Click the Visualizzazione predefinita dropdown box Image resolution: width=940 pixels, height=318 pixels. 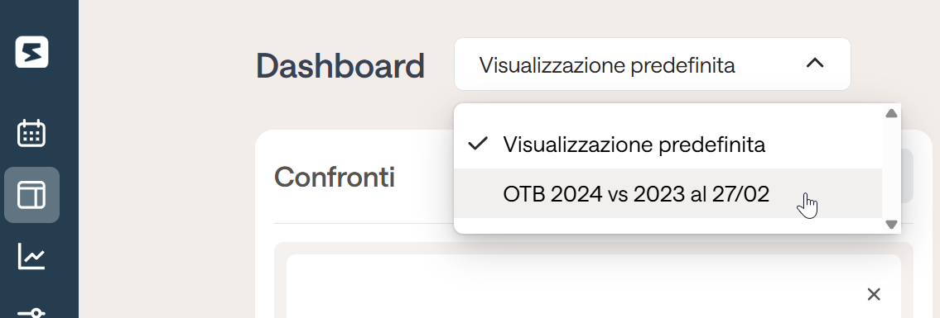[653, 64]
